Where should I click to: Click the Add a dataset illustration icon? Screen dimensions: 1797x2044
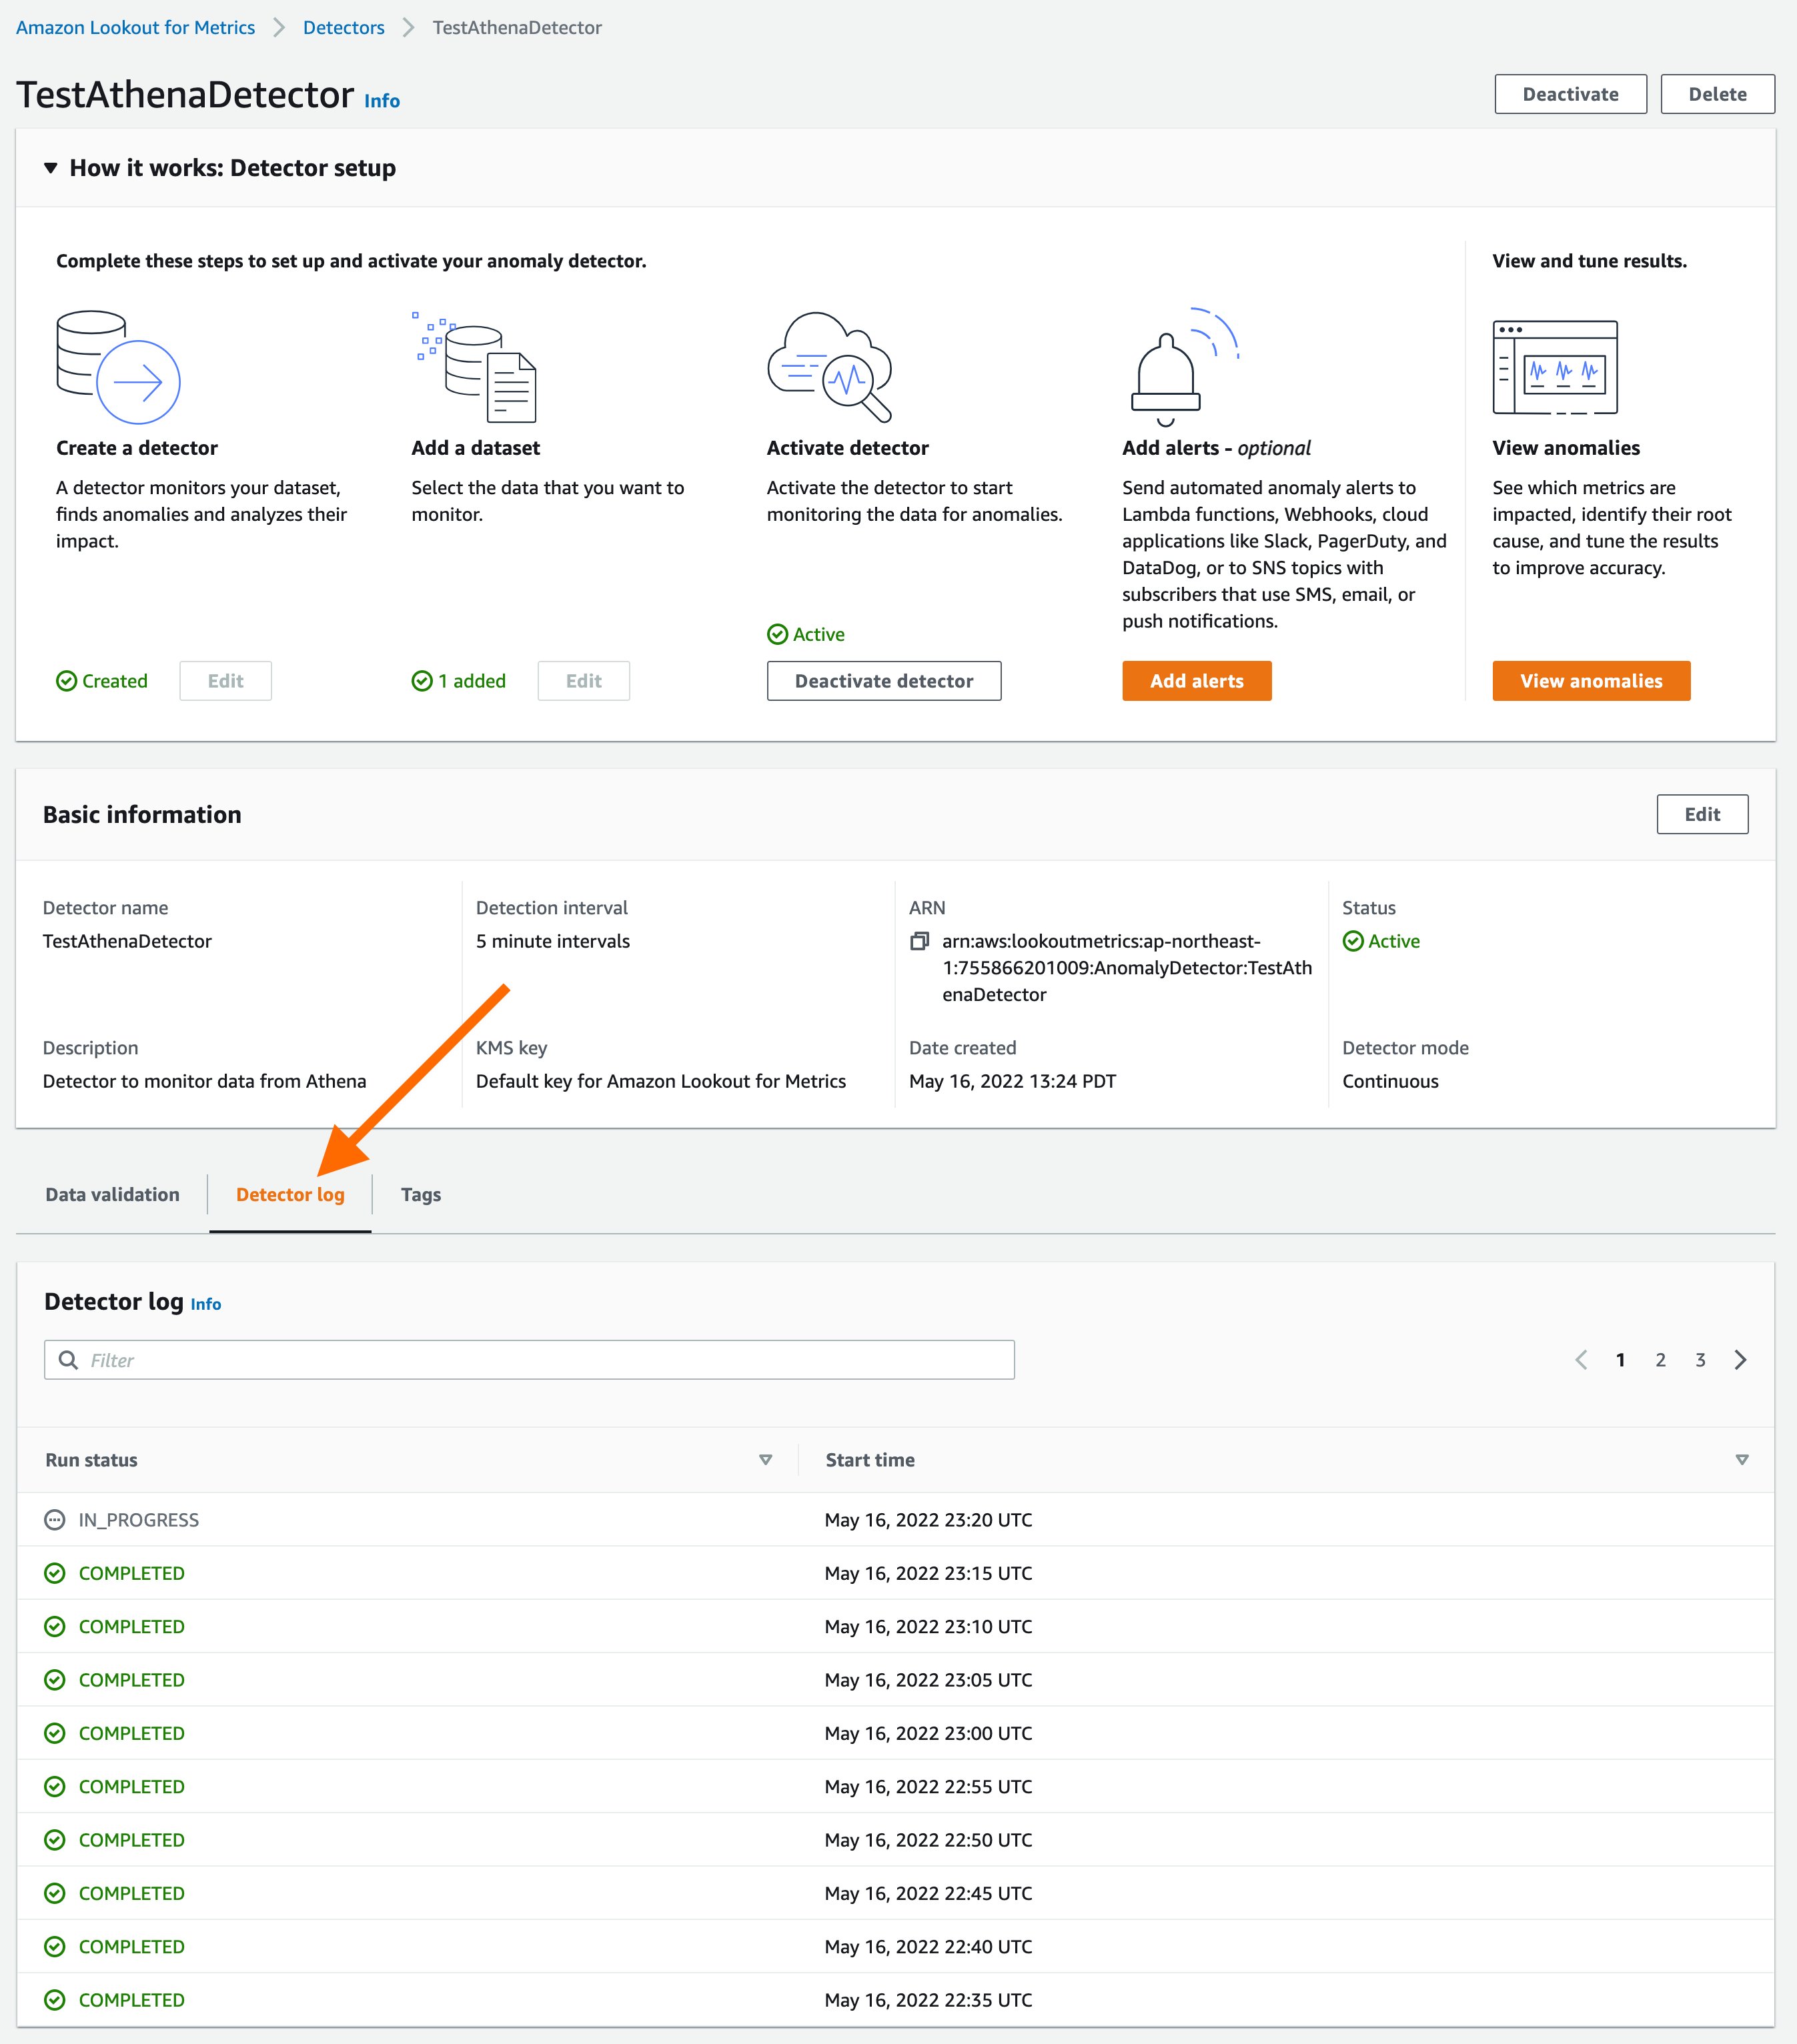pos(476,367)
